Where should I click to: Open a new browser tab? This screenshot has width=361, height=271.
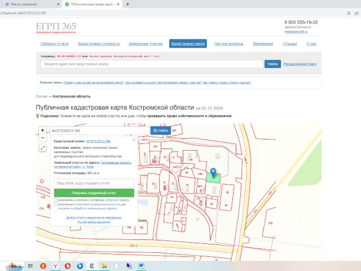(x=127, y=4)
